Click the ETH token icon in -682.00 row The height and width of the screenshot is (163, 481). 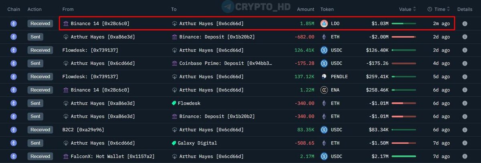[x=324, y=37]
